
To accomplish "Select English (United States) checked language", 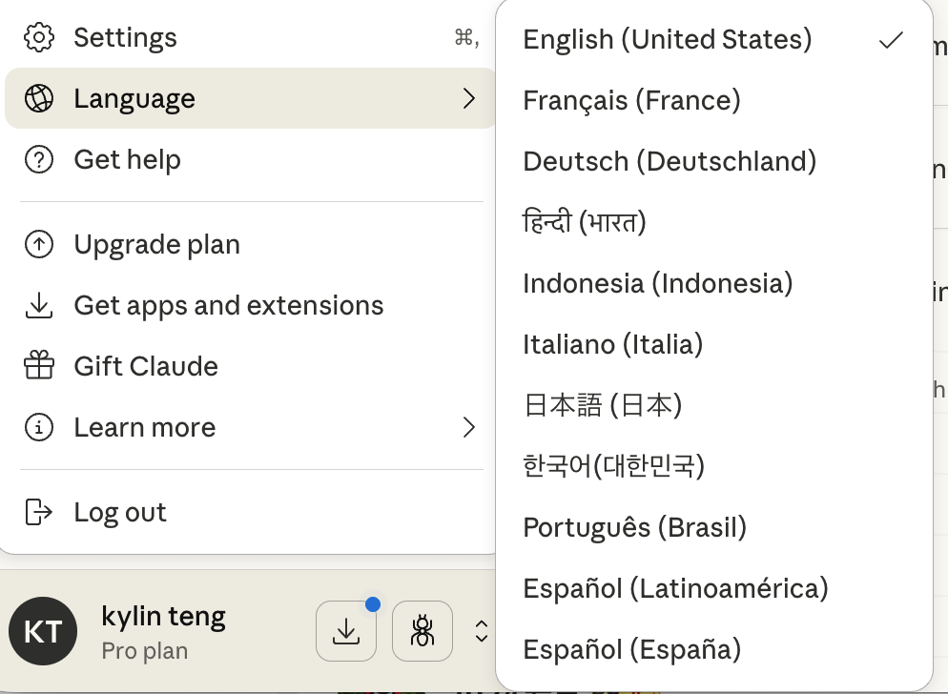I will pyautogui.click(x=668, y=39).
